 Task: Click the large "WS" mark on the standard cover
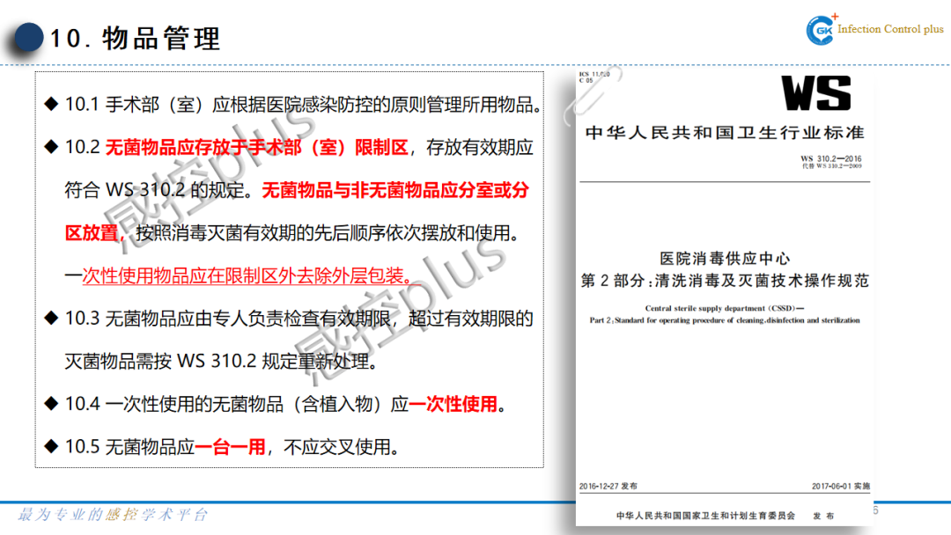[x=816, y=93]
